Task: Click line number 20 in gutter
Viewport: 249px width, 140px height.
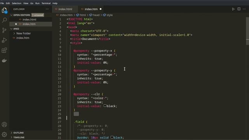Action: pyautogui.click(x=60, y=94)
